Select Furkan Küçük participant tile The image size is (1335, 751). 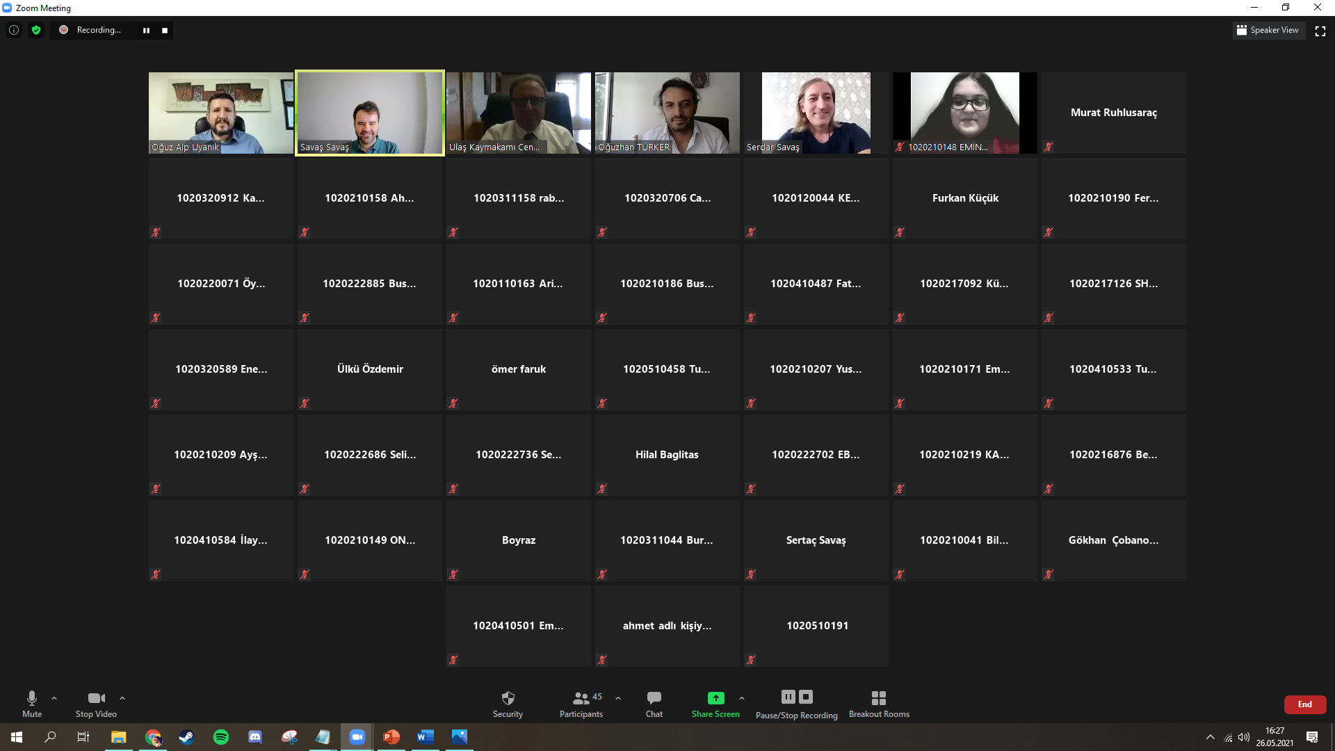(965, 198)
